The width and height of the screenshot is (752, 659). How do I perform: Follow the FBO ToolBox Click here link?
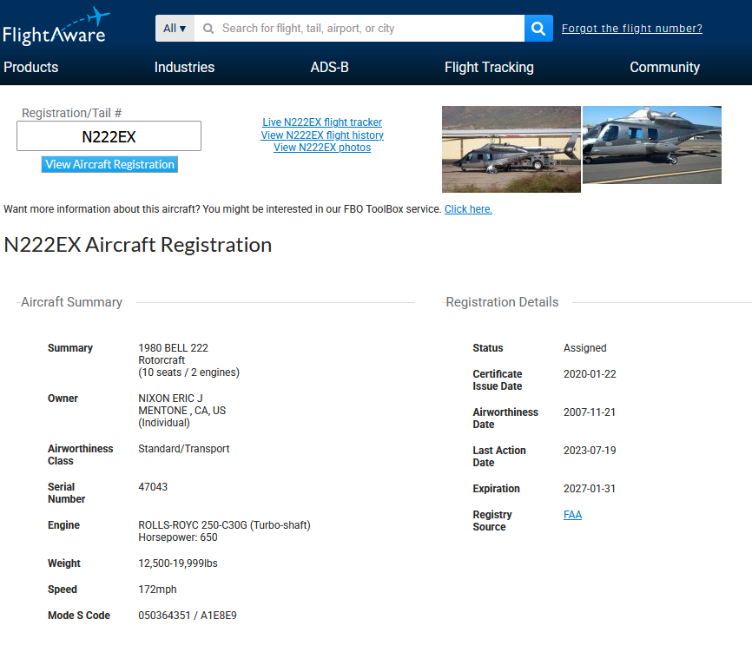[x=468, y=209]
